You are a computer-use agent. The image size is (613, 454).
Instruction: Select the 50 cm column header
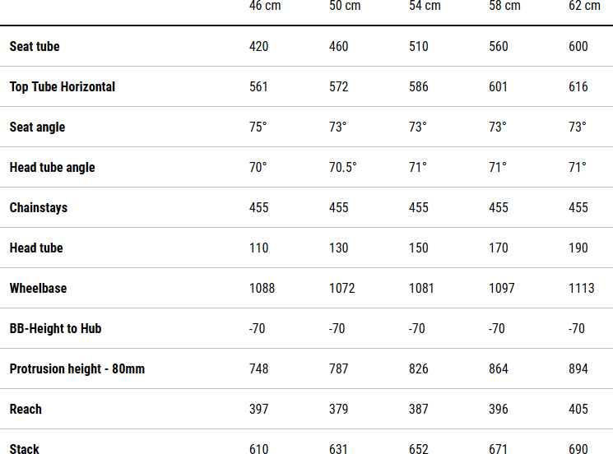[344, 6]
